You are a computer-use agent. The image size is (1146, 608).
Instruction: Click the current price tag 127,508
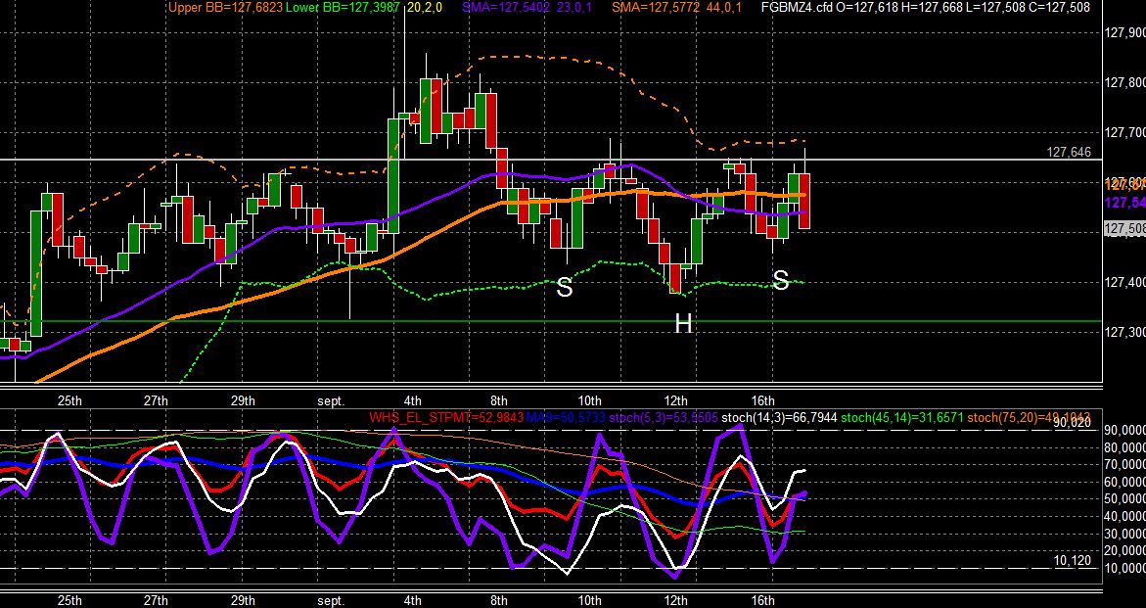1124,229
